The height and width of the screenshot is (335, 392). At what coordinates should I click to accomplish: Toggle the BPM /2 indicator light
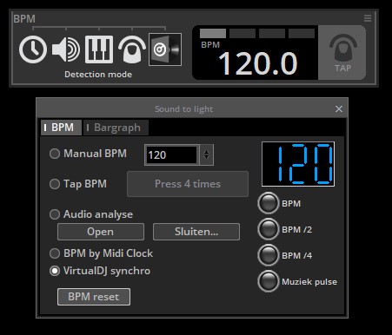(x=269, y=229)
